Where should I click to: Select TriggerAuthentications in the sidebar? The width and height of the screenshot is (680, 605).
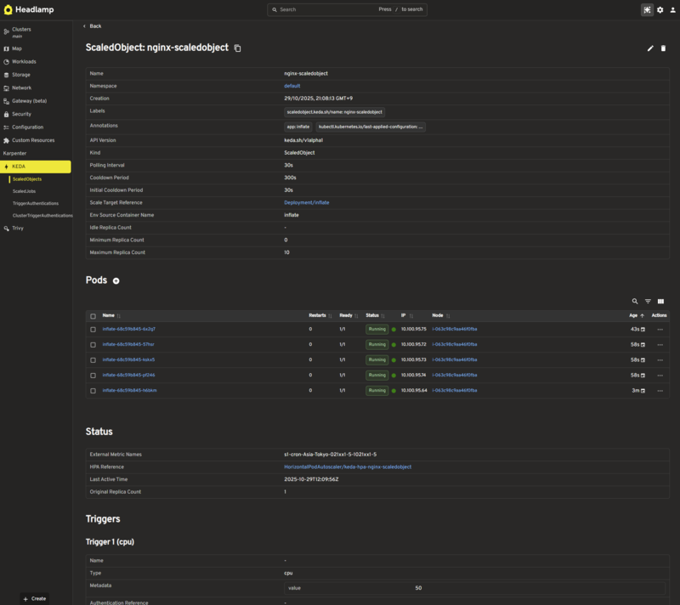[36, 203]
